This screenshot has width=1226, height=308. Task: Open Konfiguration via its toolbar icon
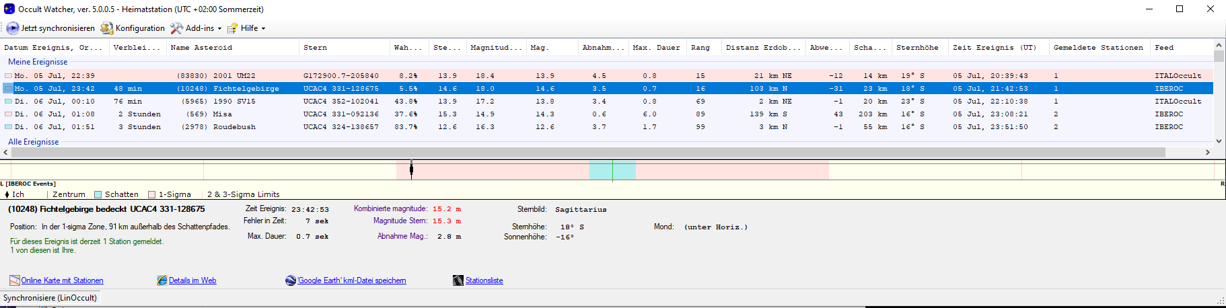[x=106, y=28]
